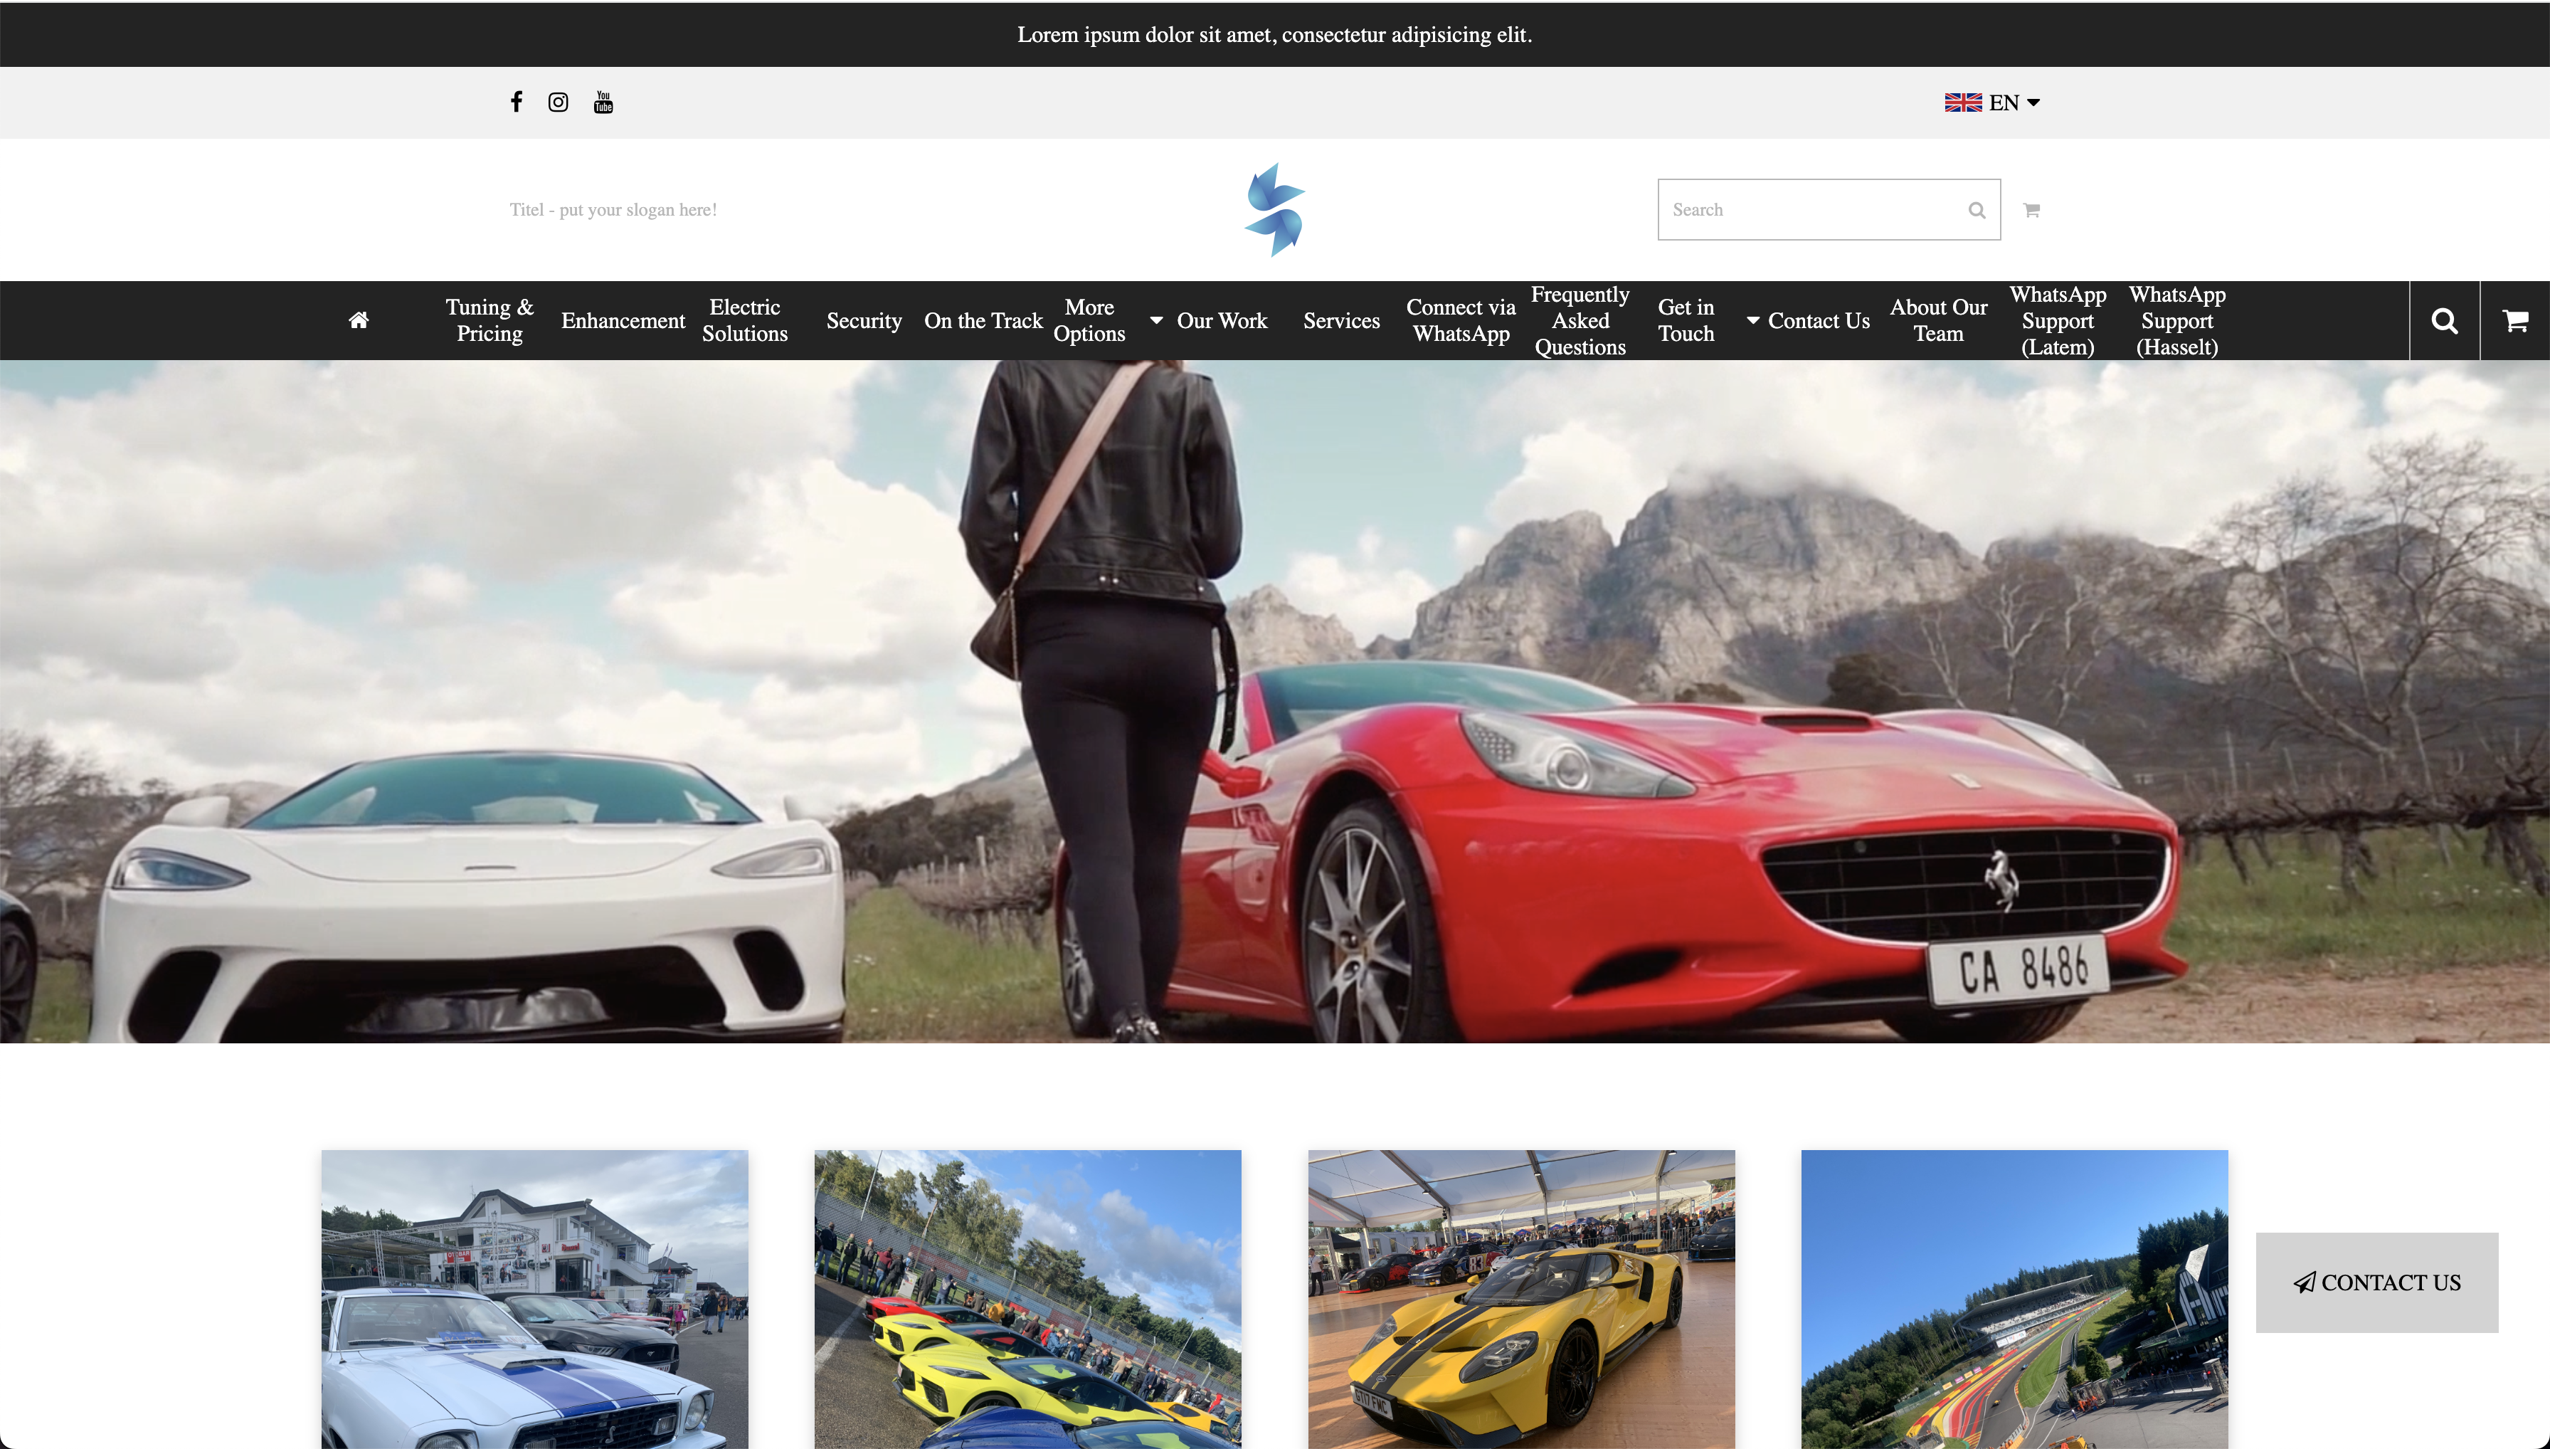Expand the EN language dropdown
The height and width of the screenshot is (1449, 2550).
(1993, 102)
